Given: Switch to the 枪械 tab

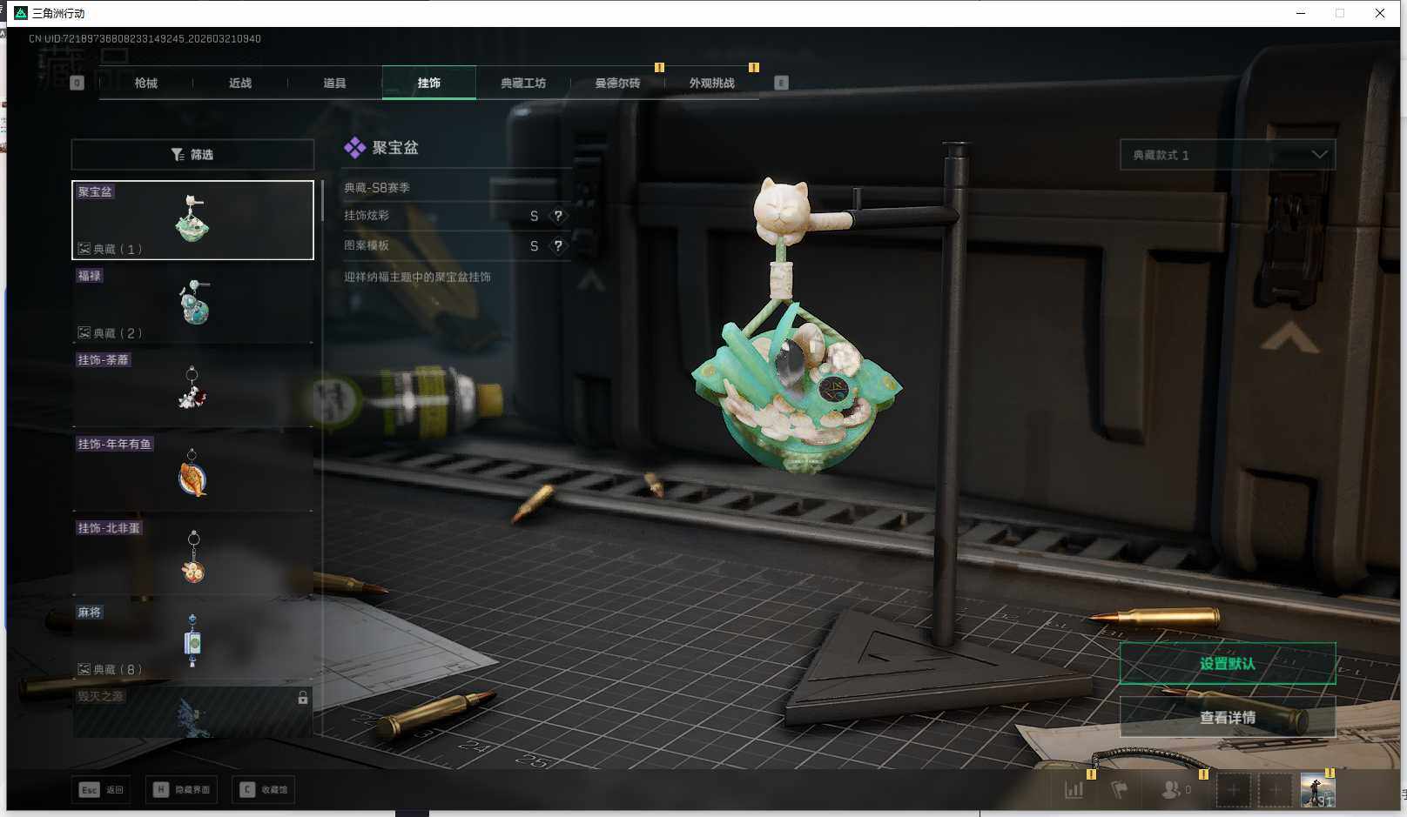Looking at the screenshot, I should point(146,83).
